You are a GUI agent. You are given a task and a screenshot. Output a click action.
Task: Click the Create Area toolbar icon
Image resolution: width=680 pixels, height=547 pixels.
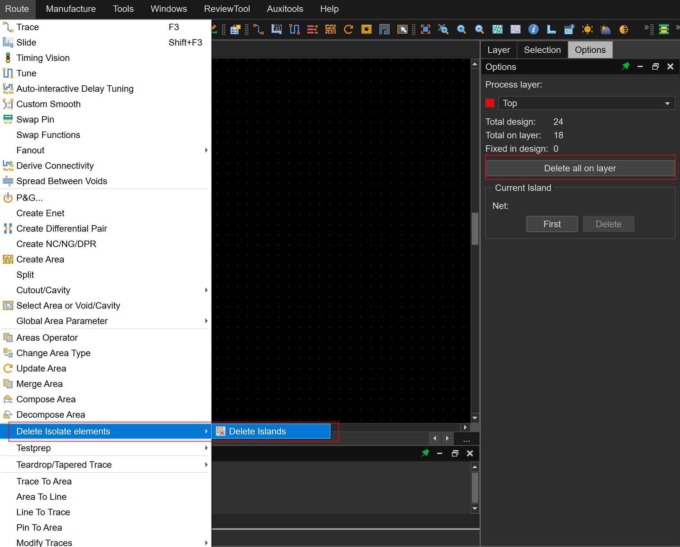(330, 30)
